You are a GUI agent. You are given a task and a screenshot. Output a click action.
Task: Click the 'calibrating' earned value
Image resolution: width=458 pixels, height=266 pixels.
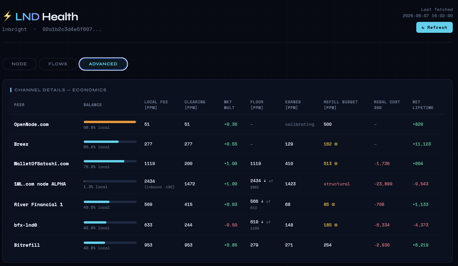[300, 124]
